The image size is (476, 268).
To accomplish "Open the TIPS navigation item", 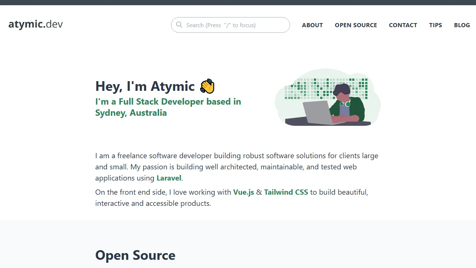I will coord(435,25).
